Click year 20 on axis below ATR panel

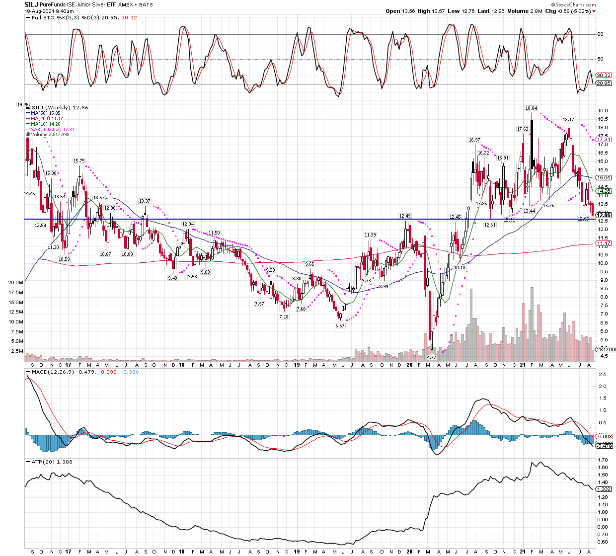tap(409, 551)
